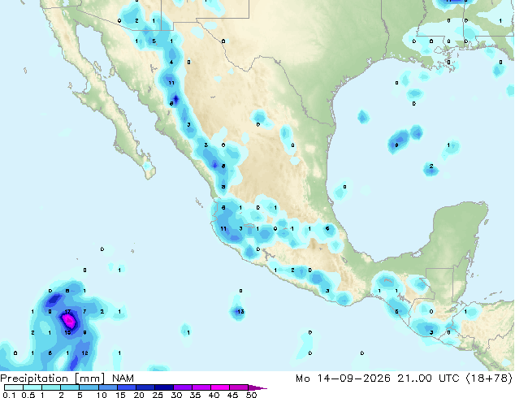
Task: Click the Precipitation [mm] title label
Action: 53,379
